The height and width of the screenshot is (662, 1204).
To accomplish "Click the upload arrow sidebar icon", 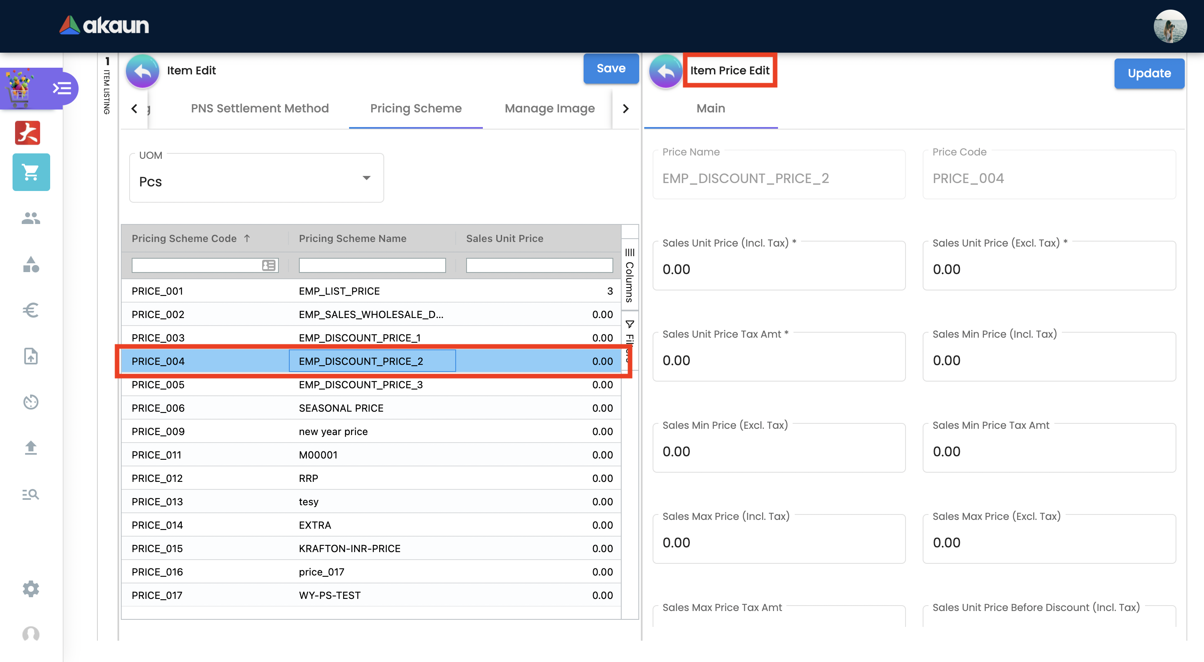I will click(31, 447).
